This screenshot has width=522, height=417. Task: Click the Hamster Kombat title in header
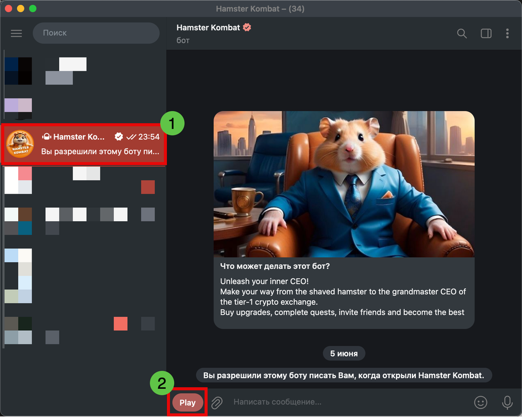(x=208, y=27)
